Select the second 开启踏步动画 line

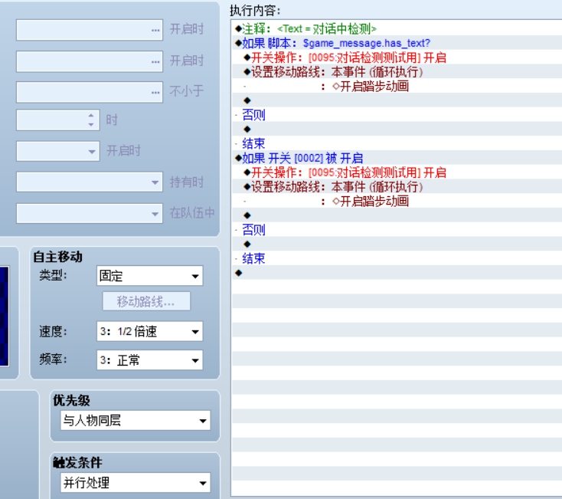pyautogui.click(x=397, y=201)
